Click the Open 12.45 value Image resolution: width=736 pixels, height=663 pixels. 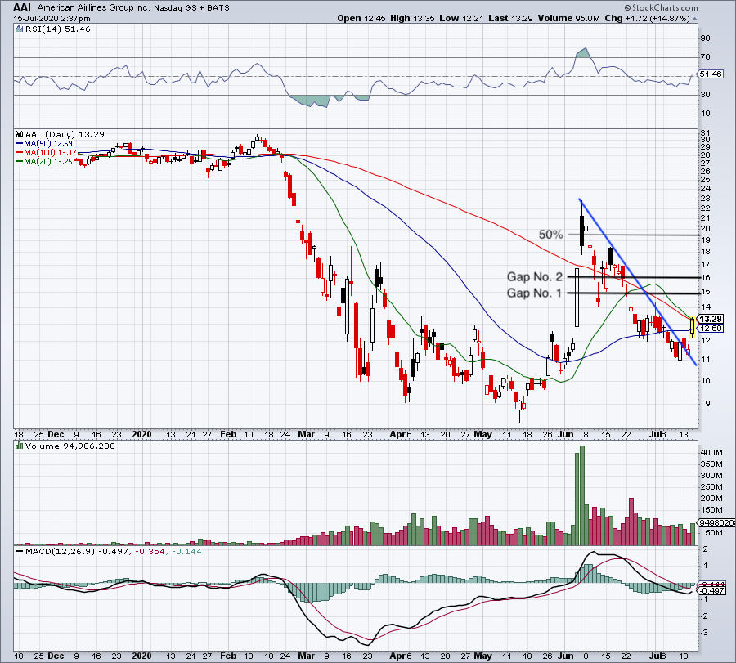(x=361, y=19)
